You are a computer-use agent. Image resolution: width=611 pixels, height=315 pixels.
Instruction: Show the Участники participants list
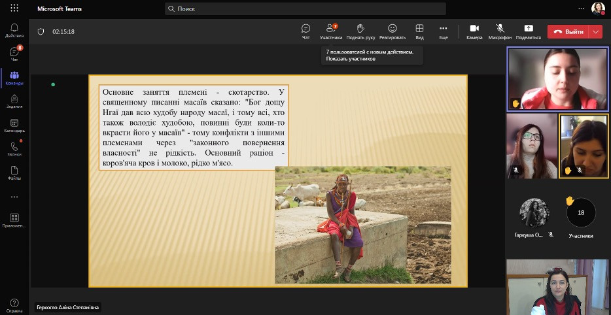[331, 31]
